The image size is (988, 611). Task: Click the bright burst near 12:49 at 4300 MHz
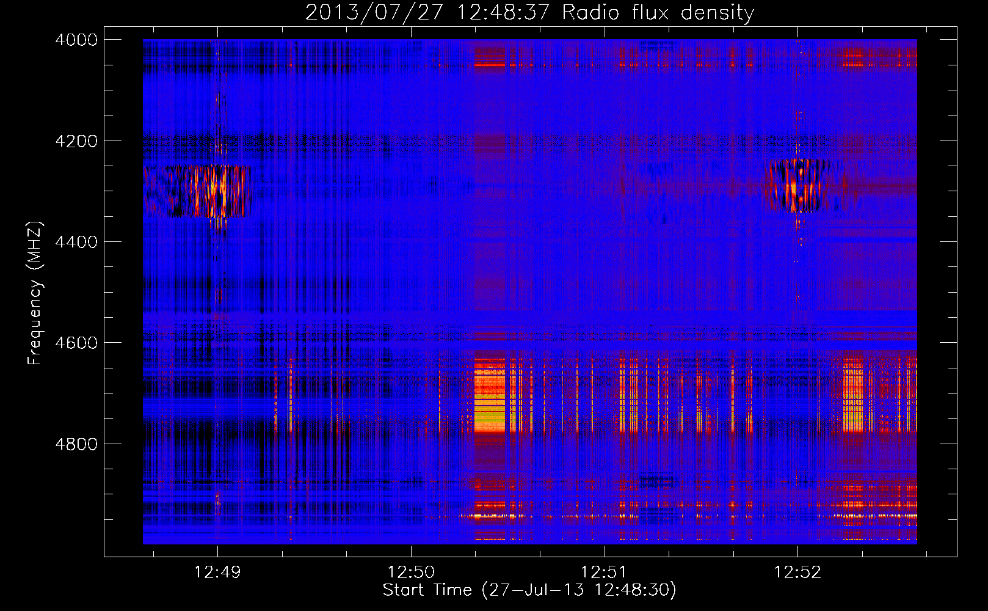coord(197,191)
